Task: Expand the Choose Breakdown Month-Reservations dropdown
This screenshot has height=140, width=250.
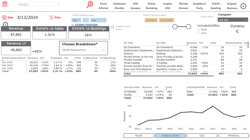Action: 83,49
